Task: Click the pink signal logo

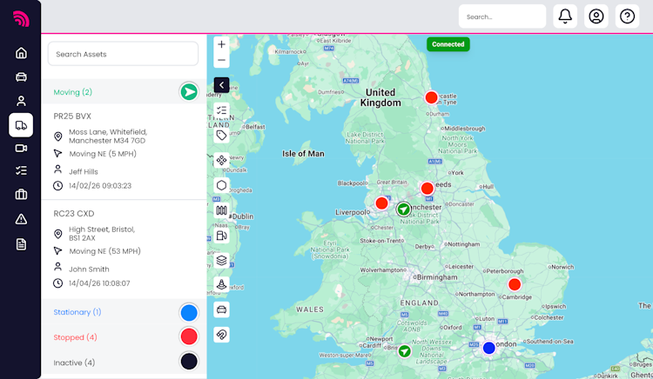Action: point(21,18)
